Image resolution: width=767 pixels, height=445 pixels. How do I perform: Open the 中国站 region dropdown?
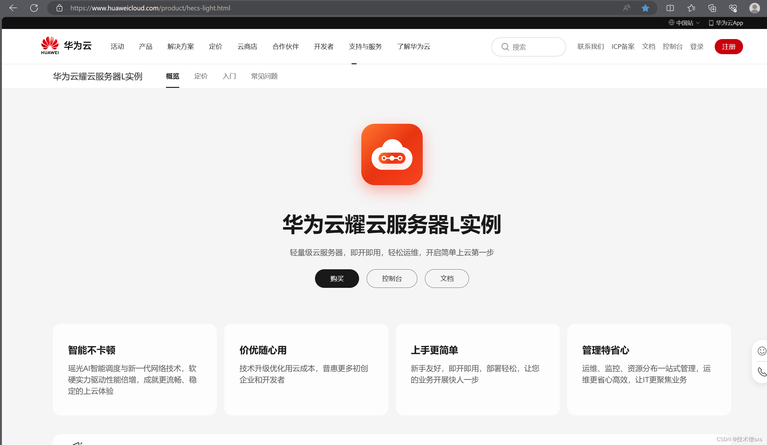click(x=684, y=23)
